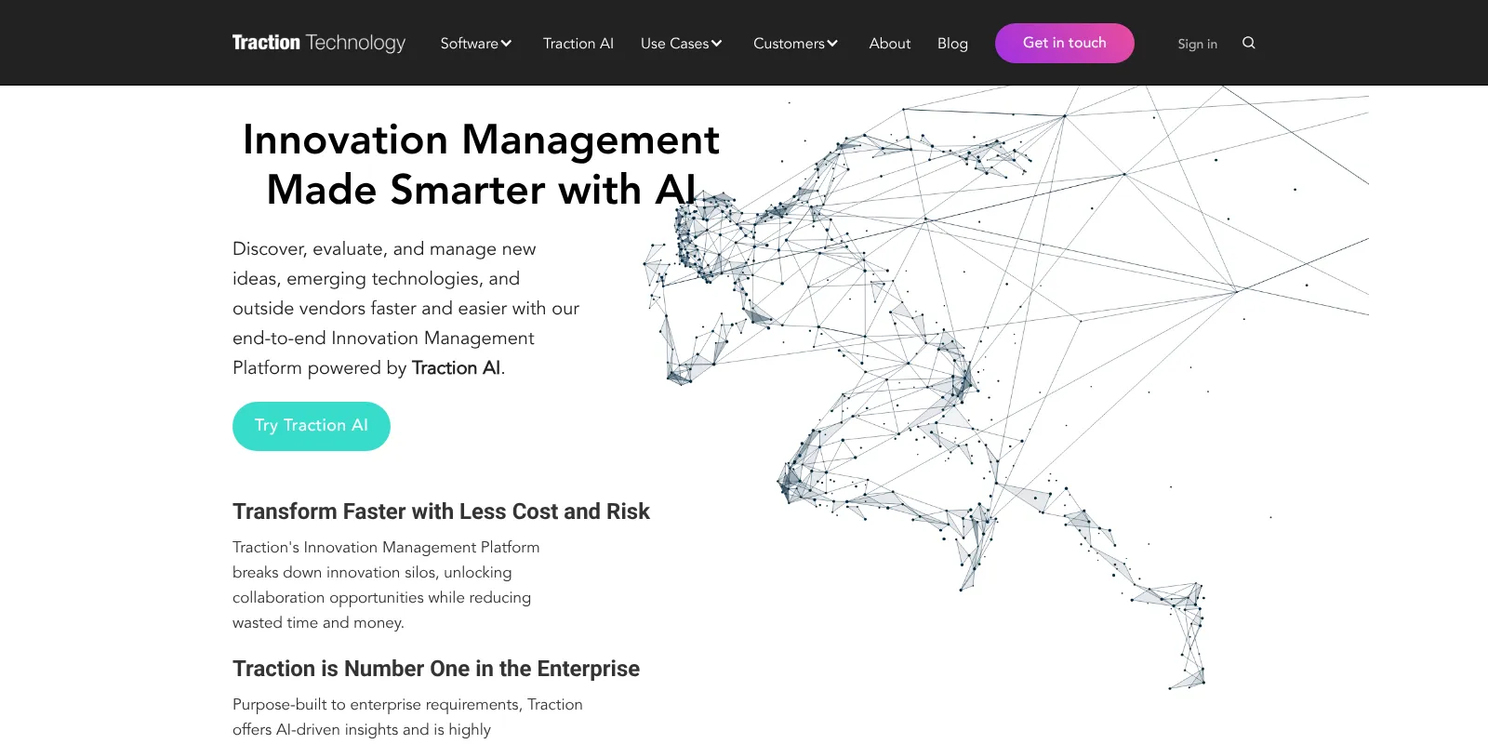Image resolution: width=1488 pixels, height=744 pixels.
Task: Click the Try Traction AI button
Action: tap(312, 426)
